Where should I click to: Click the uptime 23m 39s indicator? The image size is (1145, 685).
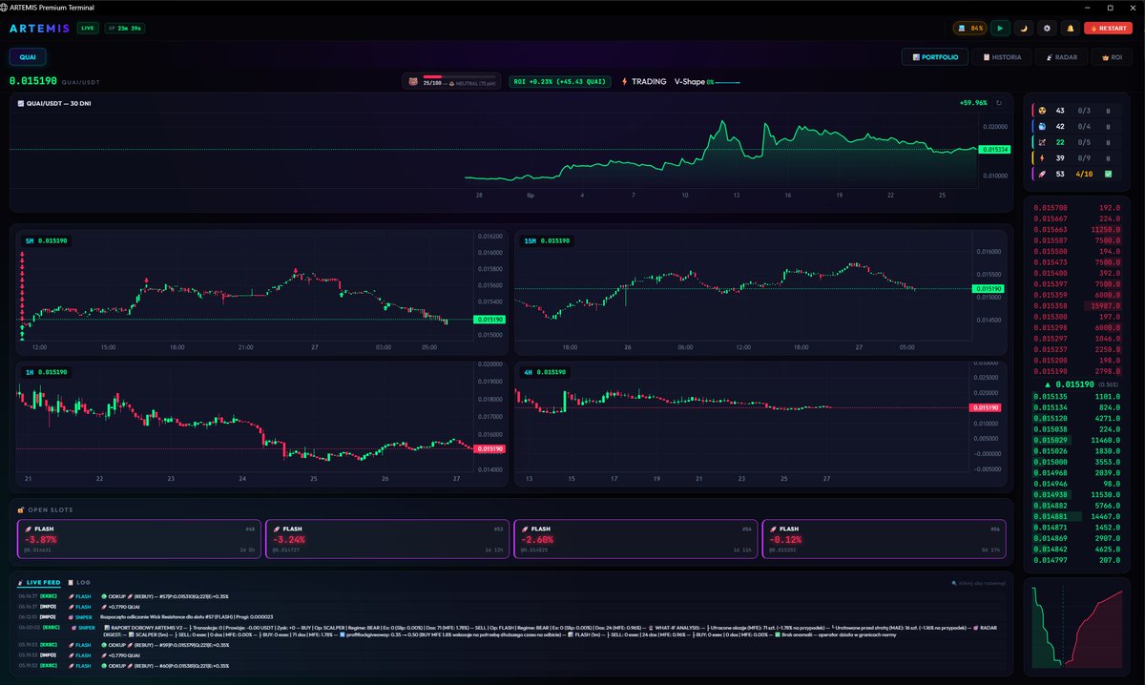(x=124, y=29)
